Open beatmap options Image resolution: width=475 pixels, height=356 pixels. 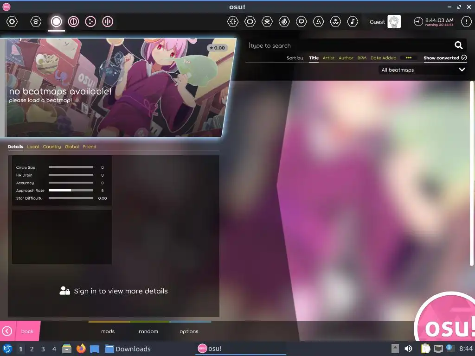point(189,331)
